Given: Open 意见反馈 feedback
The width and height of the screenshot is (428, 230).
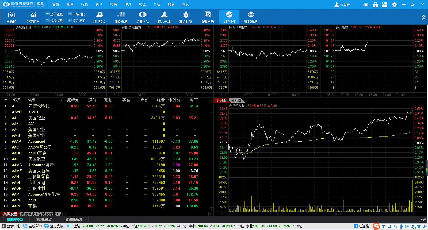Looking at the screenshot, I should (x=54, y=226).
